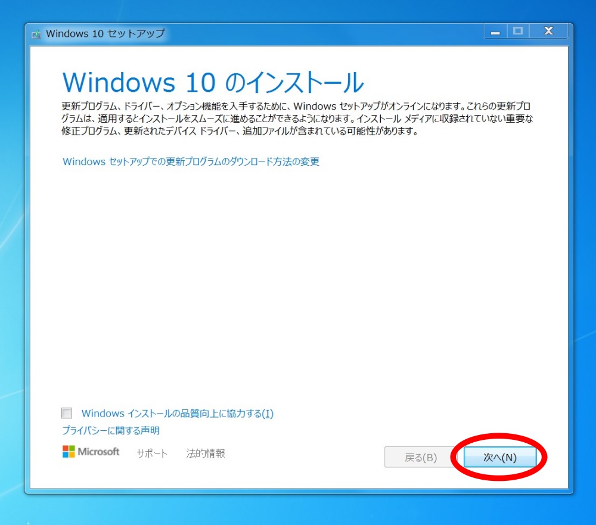The width and height of the screenshot is (596, 525).
Task: Click the Microsoft logo at bottom left
Action: 91,452
